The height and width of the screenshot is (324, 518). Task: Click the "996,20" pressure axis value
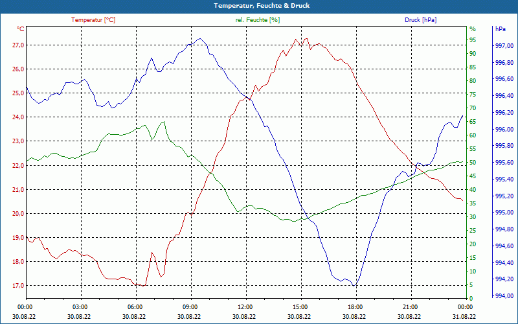504,112
